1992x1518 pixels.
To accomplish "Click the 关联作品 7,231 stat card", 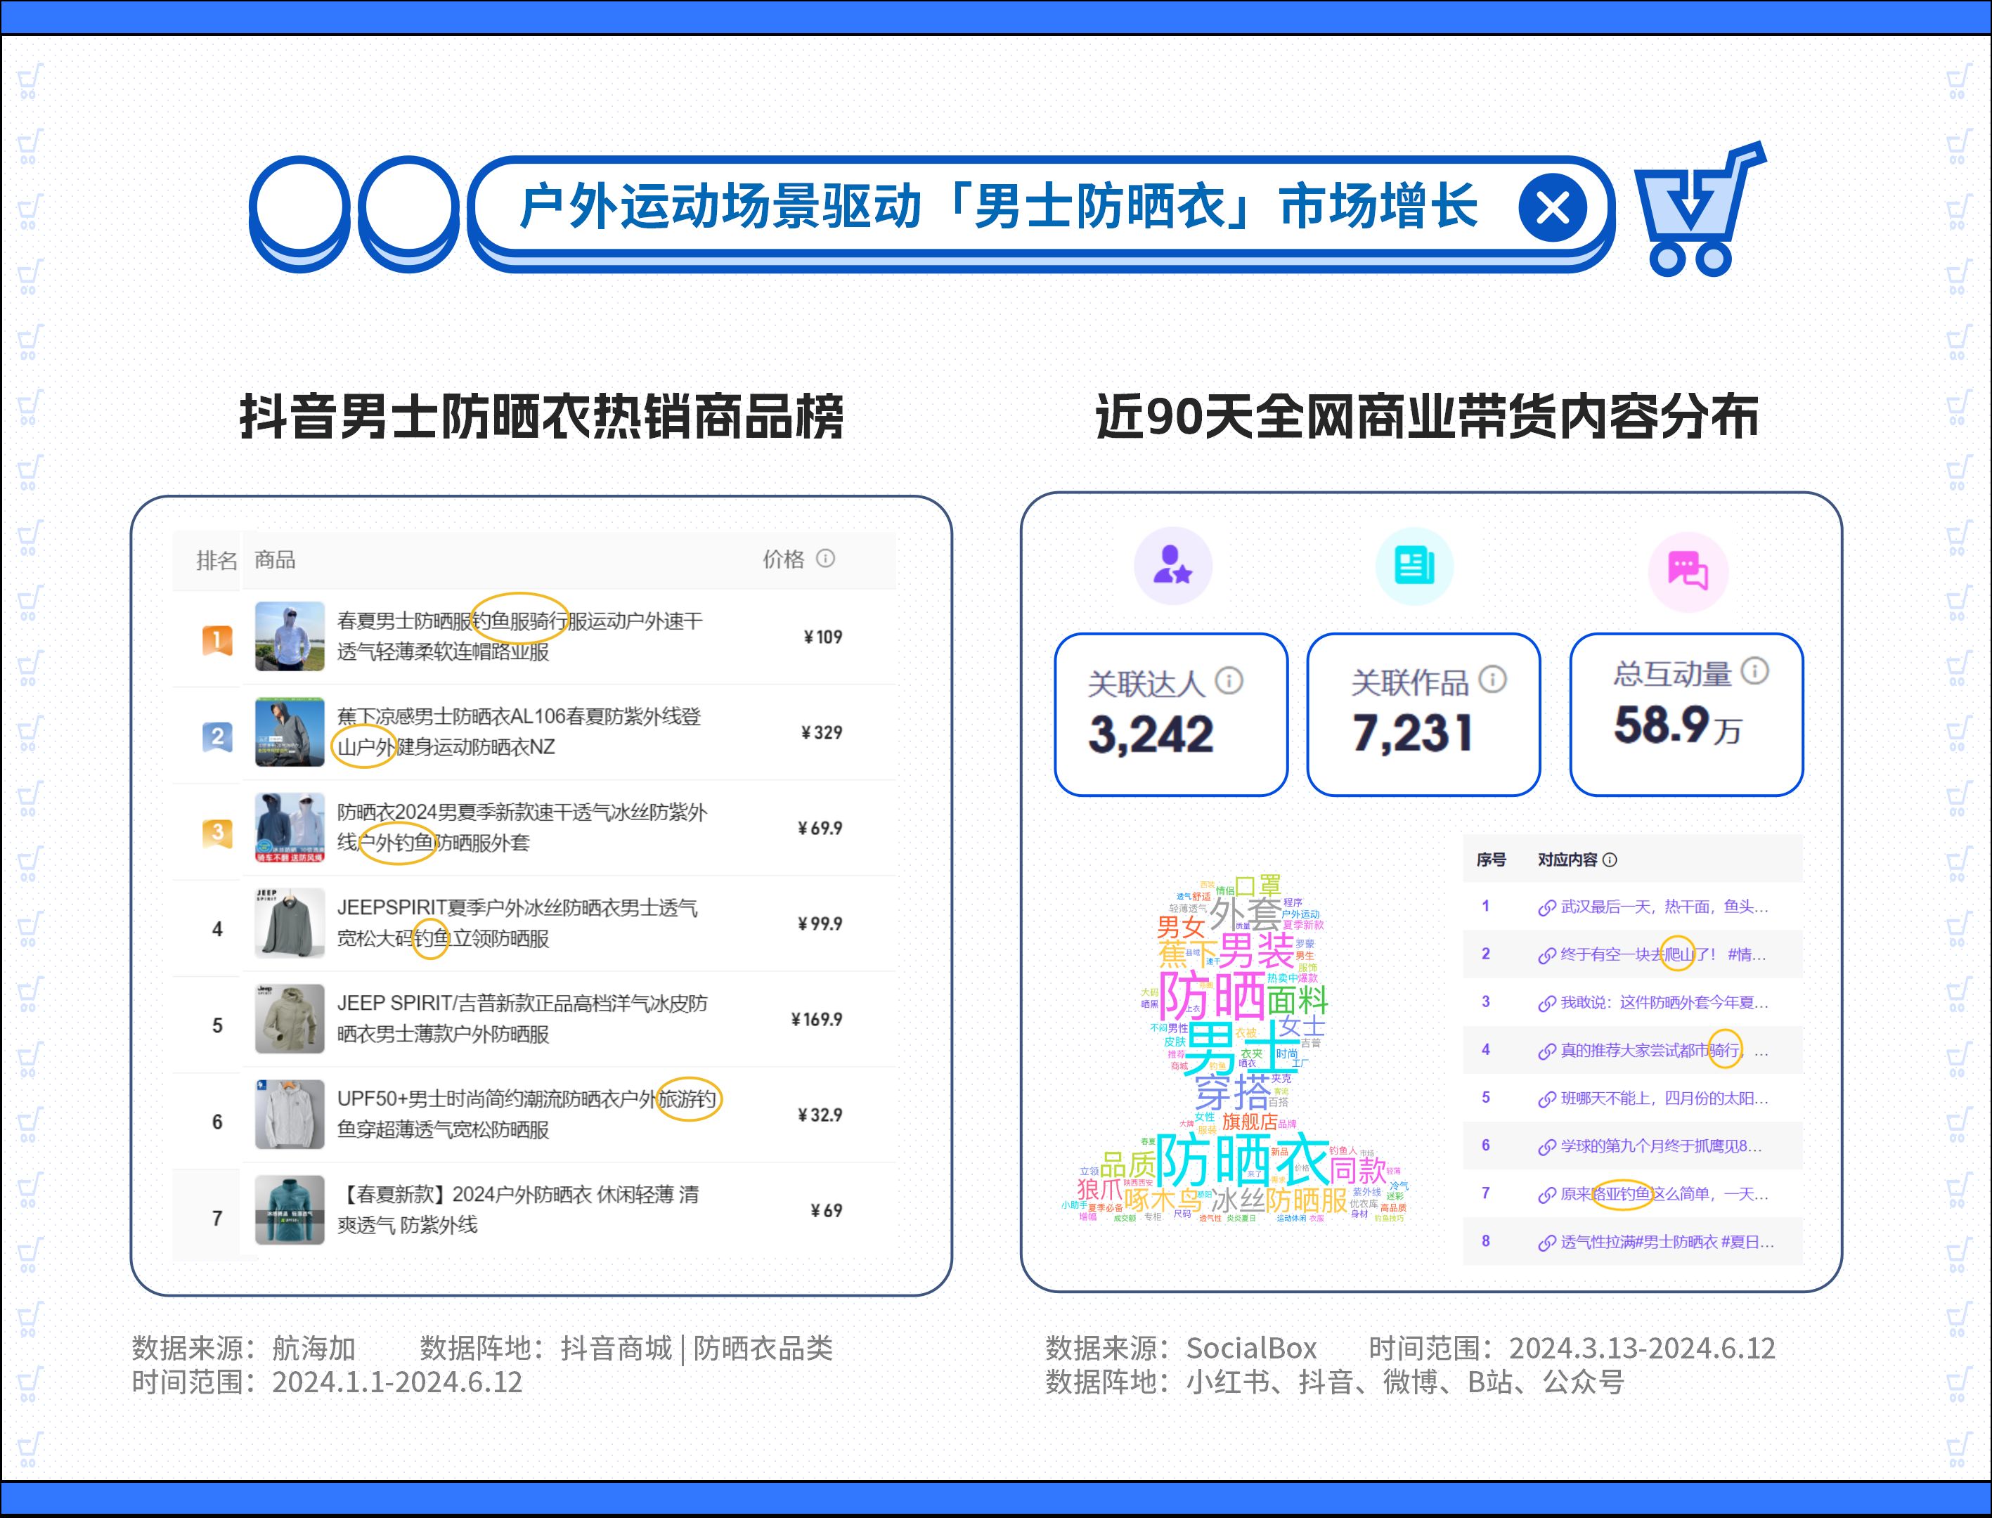I will click(x=1423, y=714).
